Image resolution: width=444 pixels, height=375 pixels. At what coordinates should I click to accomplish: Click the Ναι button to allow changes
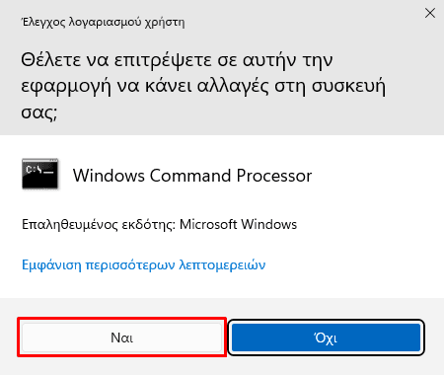(x=121, y=337)
